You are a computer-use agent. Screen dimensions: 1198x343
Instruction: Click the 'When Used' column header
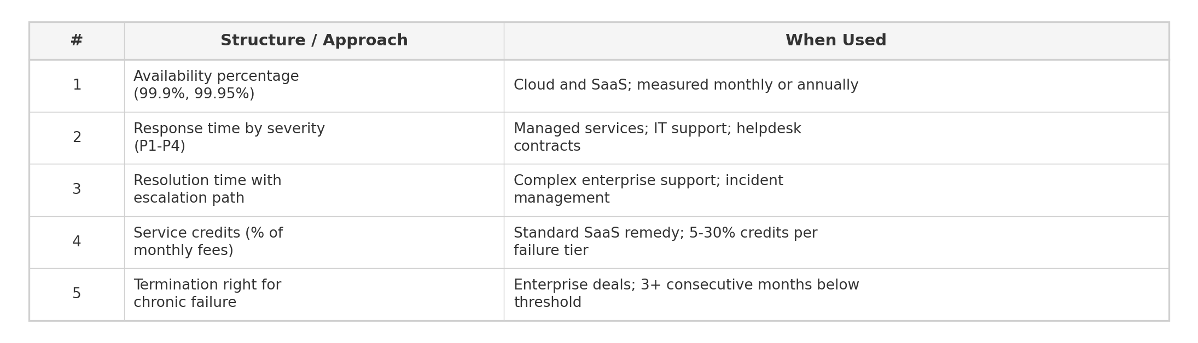(x=835, y=41)
